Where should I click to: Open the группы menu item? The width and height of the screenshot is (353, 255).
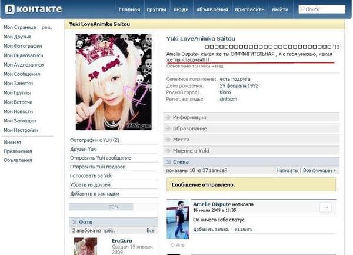[156, 9]
